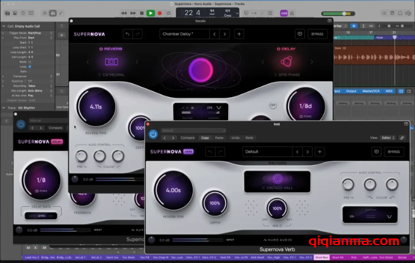
Task: Select previous delay algorithm before Spin Phase
Action: [263, 62]
